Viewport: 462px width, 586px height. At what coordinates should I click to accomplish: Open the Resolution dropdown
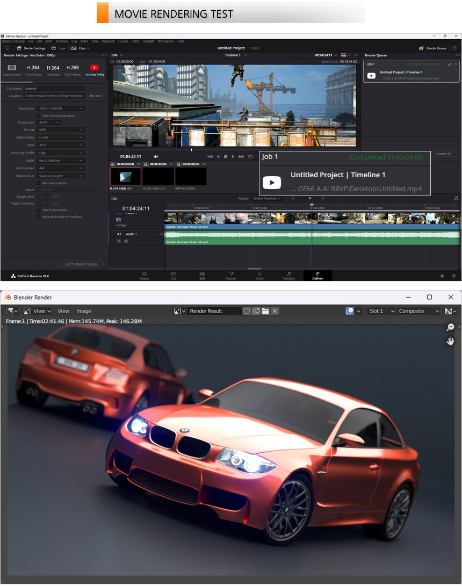tap(61, 108)
